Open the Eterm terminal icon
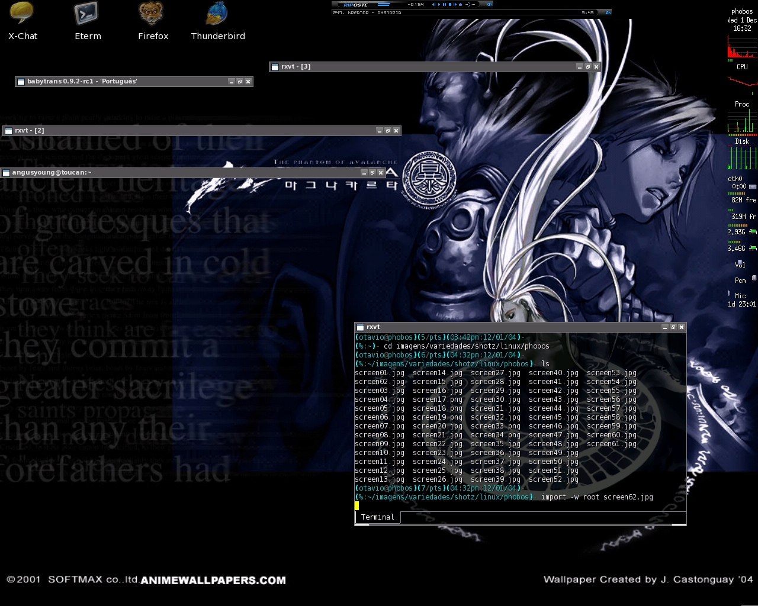The image size is (758, 606). 88,21
